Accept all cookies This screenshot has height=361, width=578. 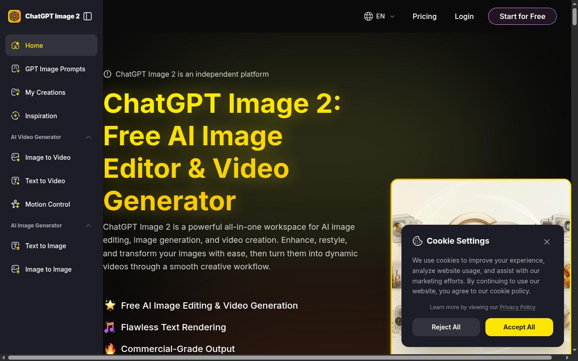[x=519, y=327]
